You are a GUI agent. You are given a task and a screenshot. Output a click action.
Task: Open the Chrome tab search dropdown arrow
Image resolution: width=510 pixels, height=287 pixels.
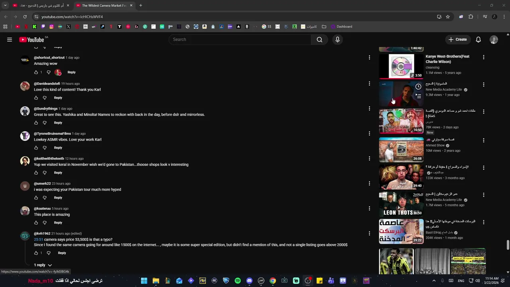point(5,6)
